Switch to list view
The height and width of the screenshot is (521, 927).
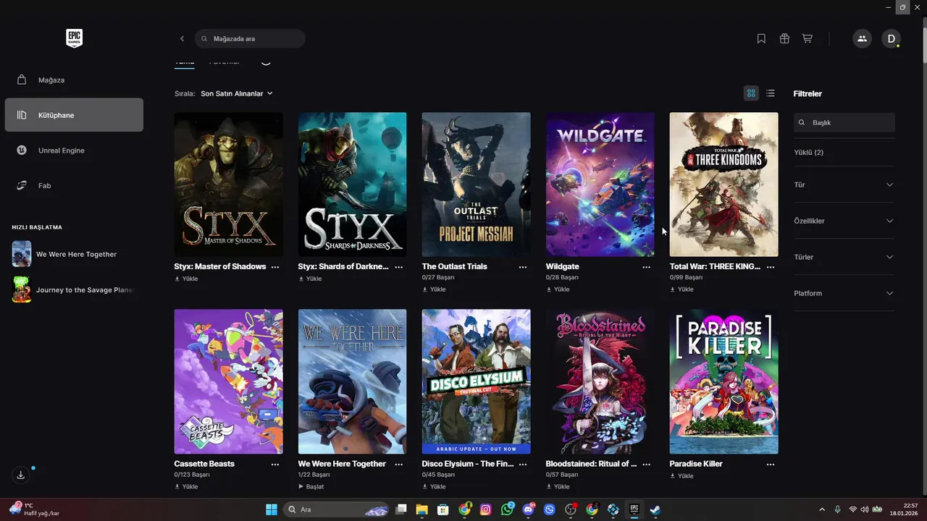771,93
